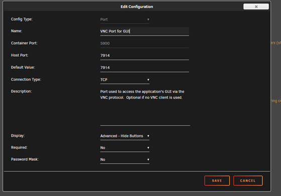Viewport: 281px width, 196px height.
Task: Close the Edit Configuration dialog
Action: point(256,7)
